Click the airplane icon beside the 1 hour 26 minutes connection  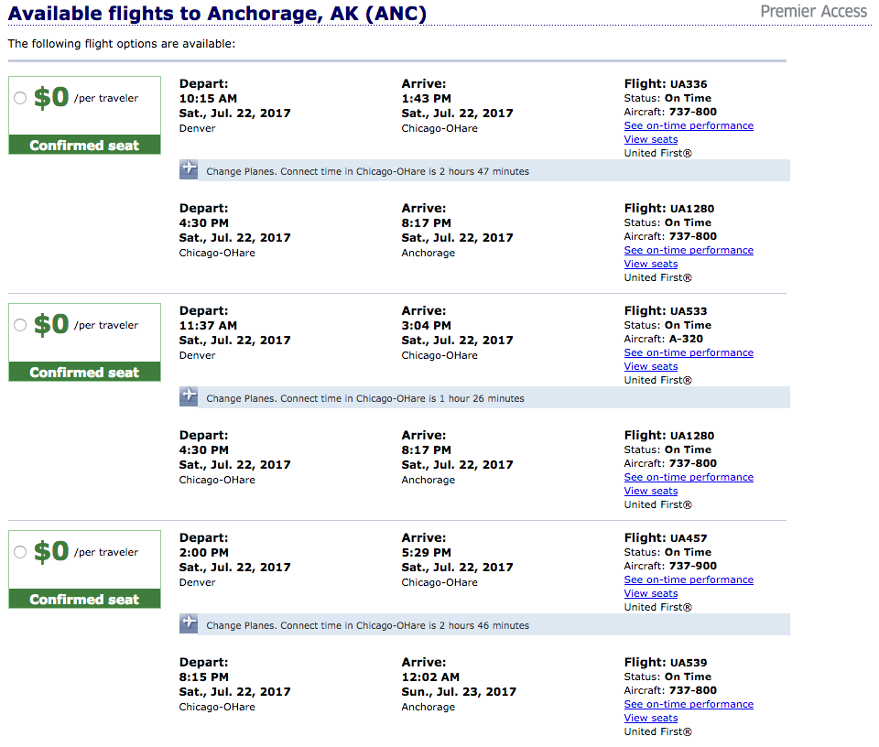tap(189, 396)
